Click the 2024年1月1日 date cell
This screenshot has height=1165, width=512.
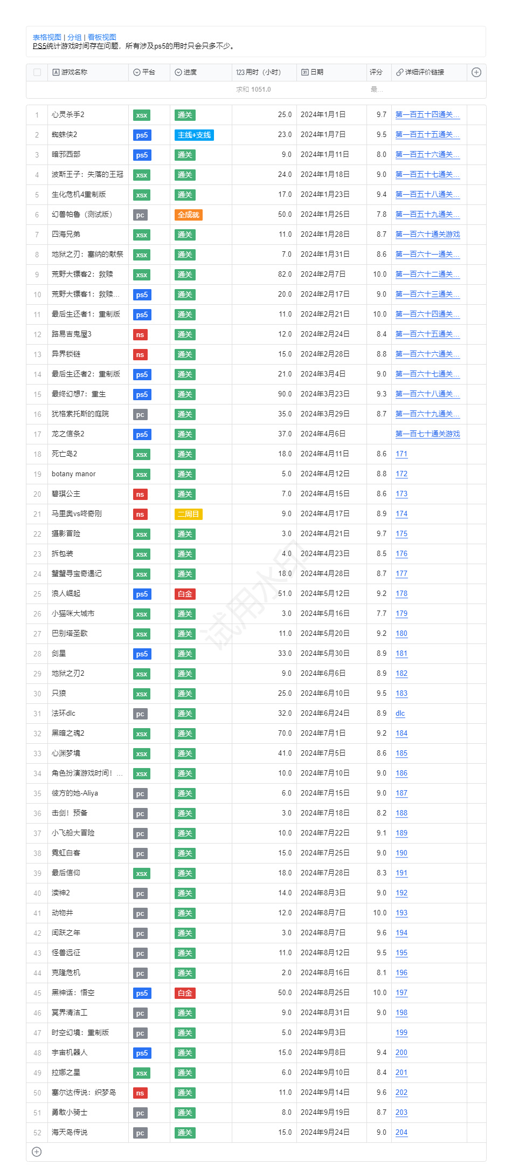click(x=331, y=115)
